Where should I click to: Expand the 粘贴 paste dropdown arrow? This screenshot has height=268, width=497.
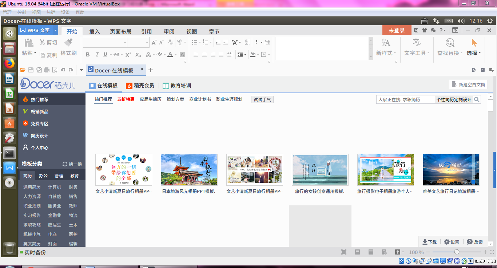click(35, 53)
